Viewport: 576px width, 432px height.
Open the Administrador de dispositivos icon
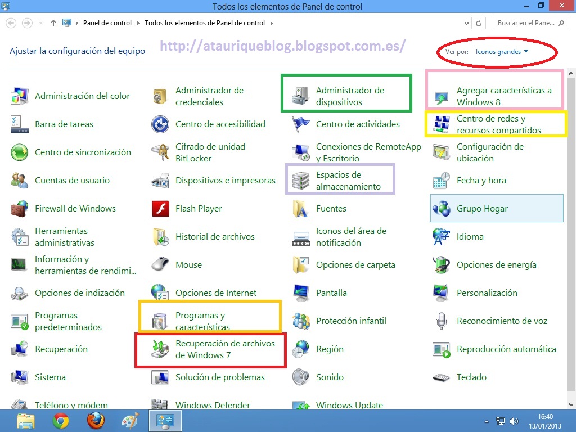pyautogui.click(x=301, y=96)
